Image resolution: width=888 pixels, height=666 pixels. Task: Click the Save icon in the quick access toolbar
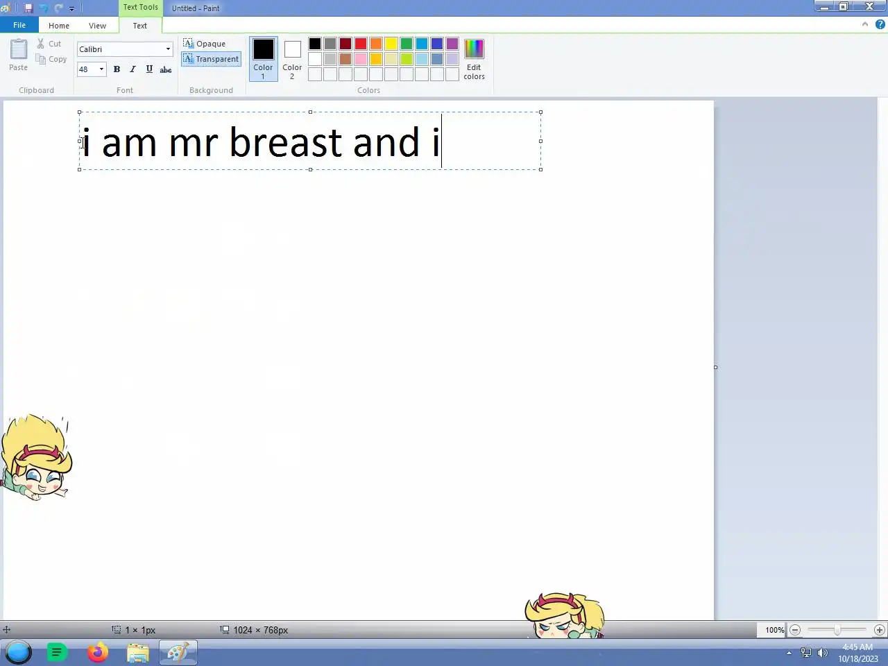[x=28, y=8]
